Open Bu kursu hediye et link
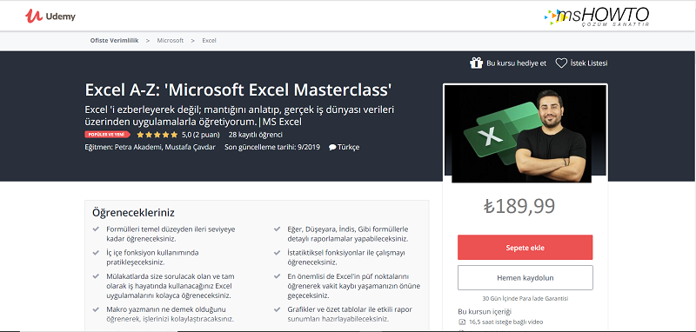This screenshot has height=332, width=696. point(516,63)
